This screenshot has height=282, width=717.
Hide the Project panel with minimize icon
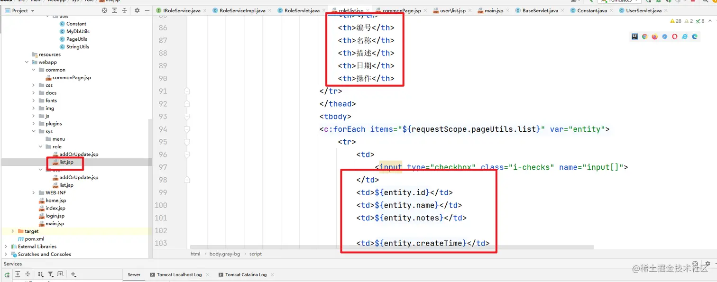147,10
